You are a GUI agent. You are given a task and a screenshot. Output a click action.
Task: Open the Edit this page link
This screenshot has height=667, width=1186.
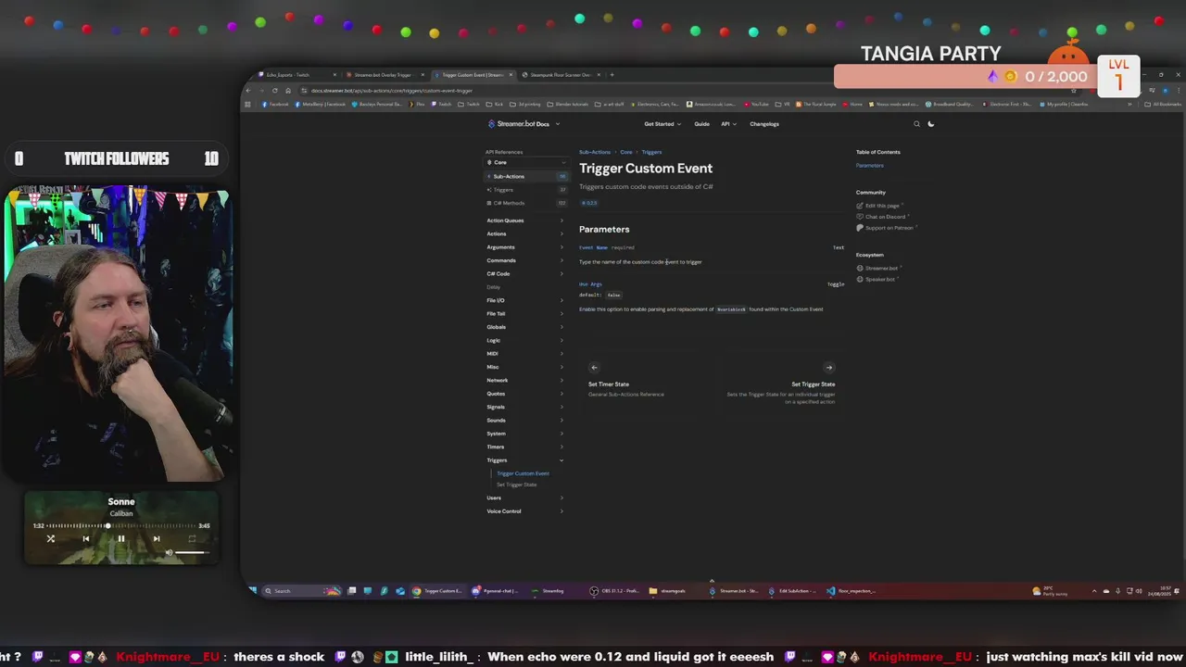878,206
